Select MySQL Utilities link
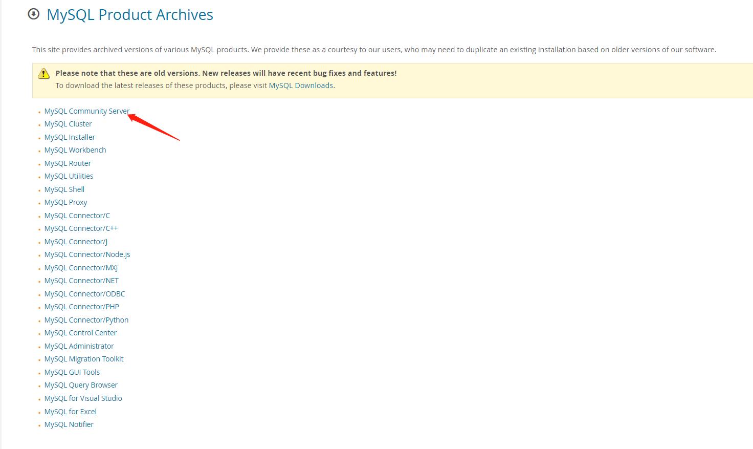 pos(69,176)
